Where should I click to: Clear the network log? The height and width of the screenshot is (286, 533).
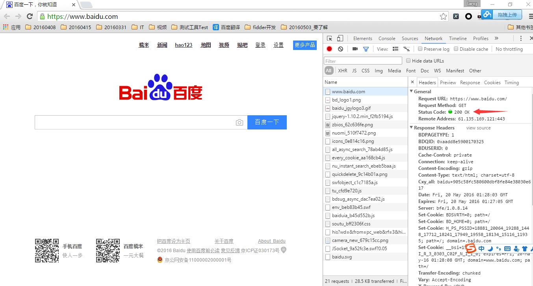pos(340,49)
